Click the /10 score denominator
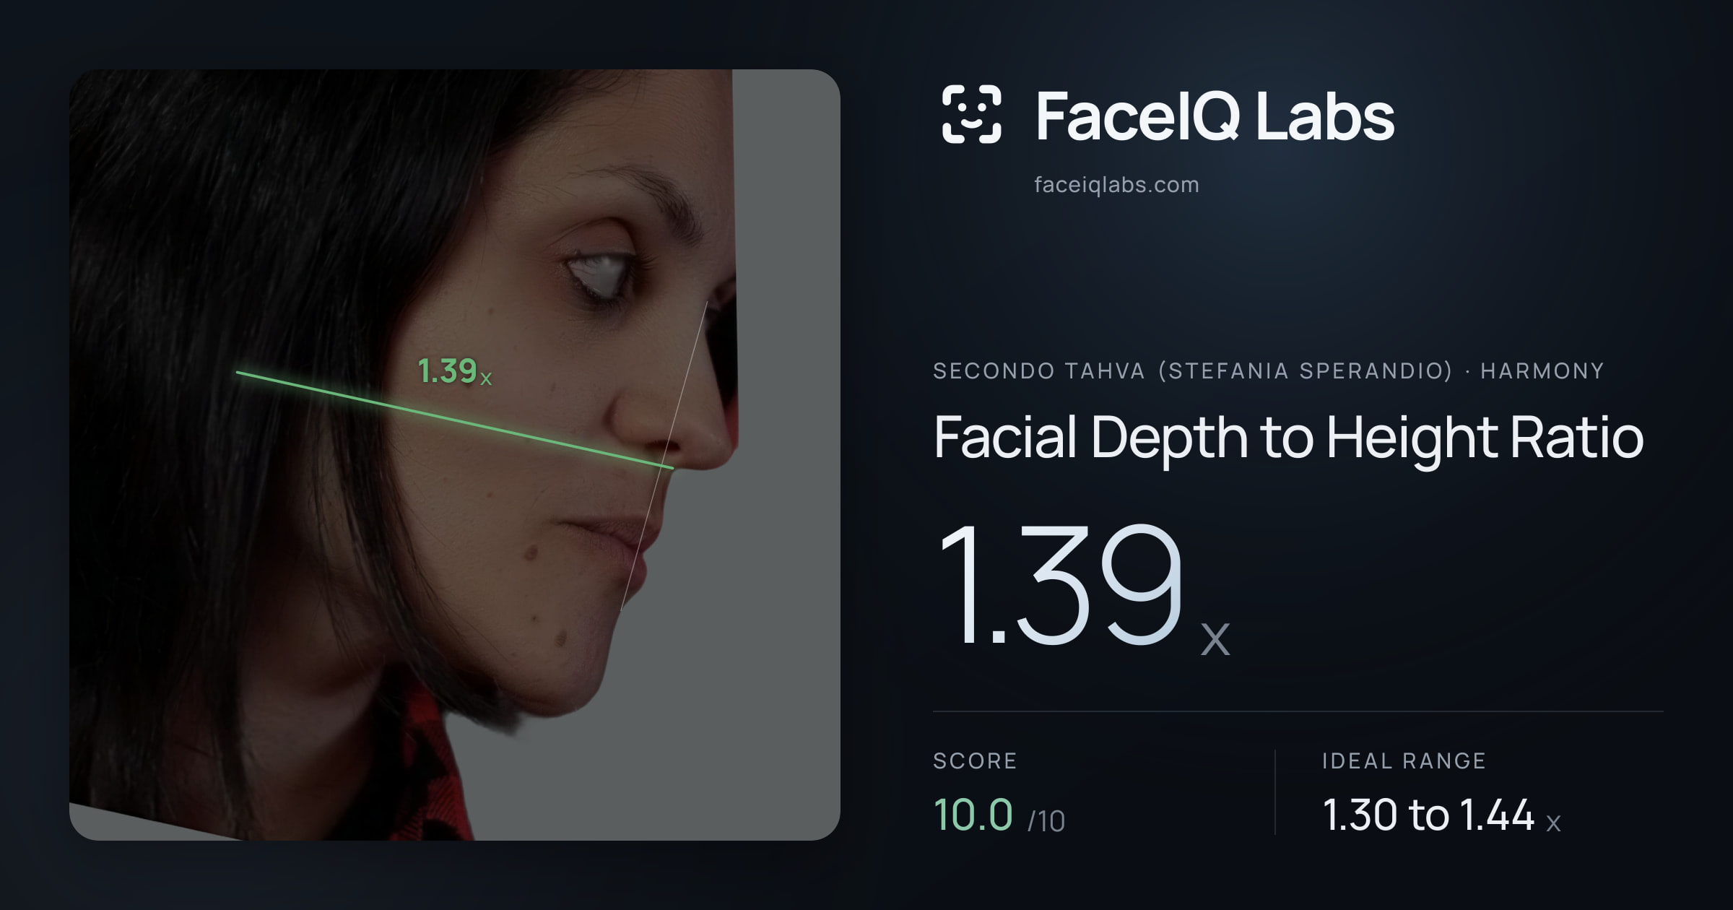This screenshot has height=910, width=1733. [x=1046, y=821]
